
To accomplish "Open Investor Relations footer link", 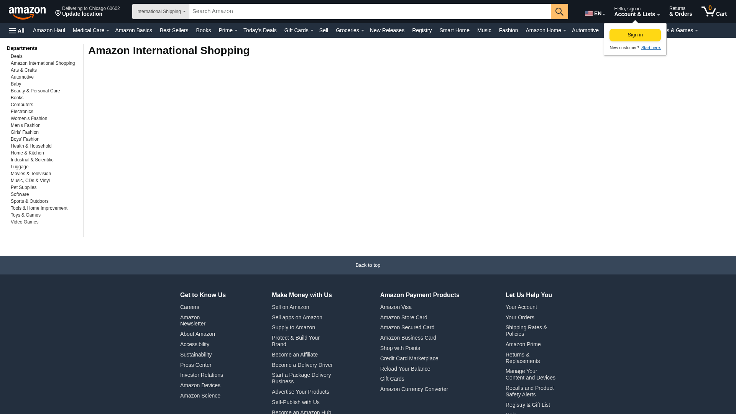I will point(201,375).
